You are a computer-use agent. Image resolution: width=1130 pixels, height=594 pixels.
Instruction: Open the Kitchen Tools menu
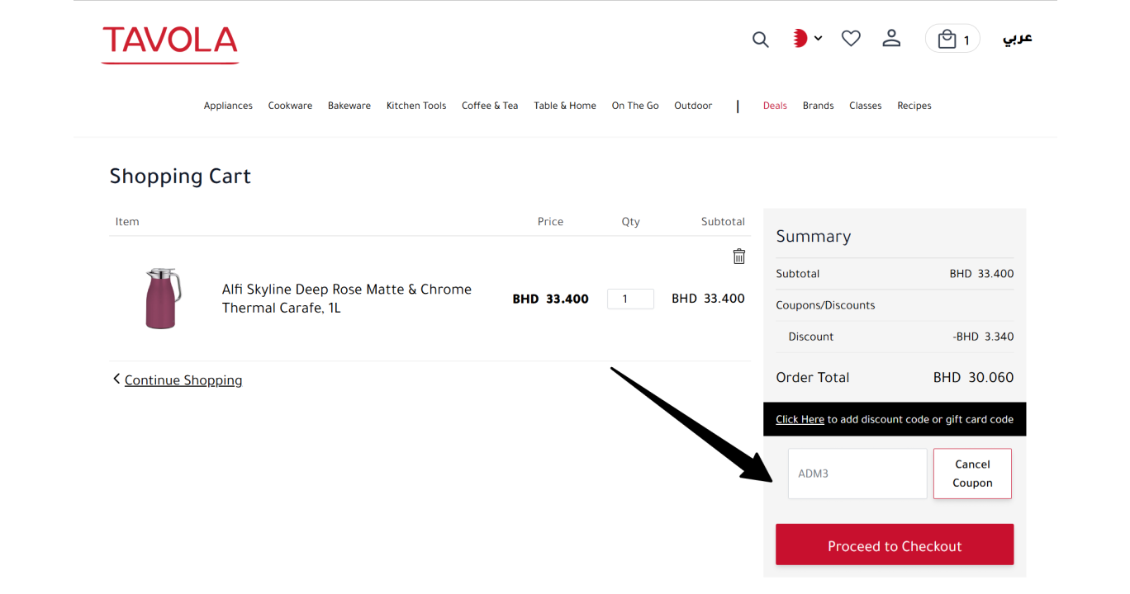point(416,106)
